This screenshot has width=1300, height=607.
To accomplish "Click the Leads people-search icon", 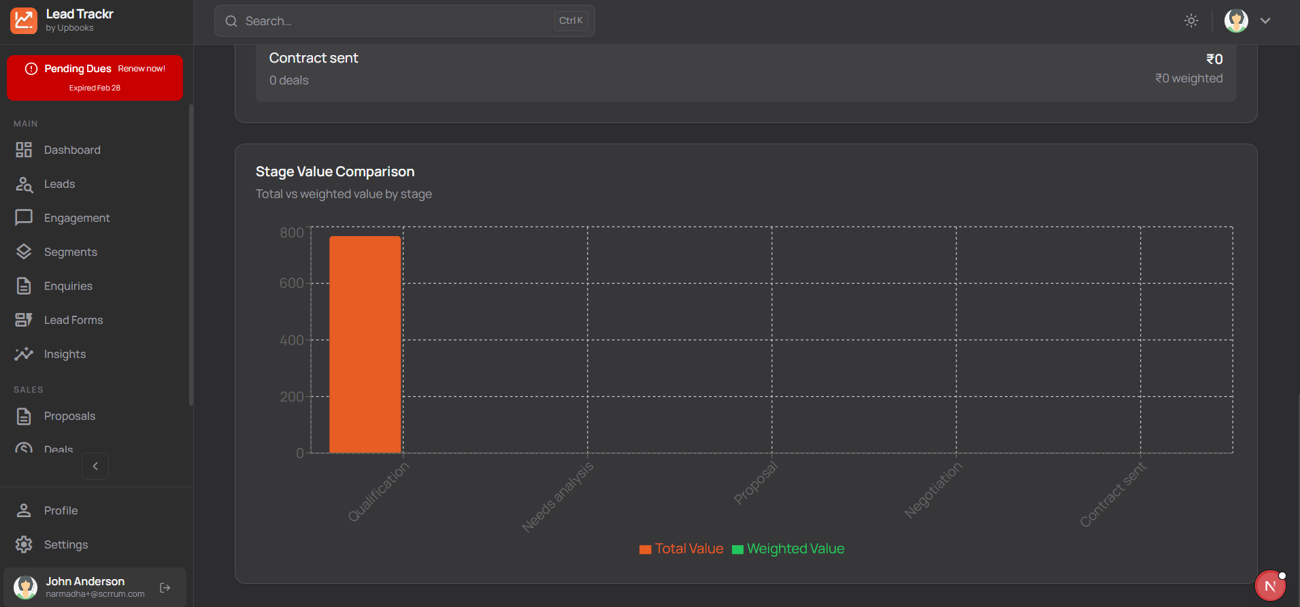I will 24,184.
